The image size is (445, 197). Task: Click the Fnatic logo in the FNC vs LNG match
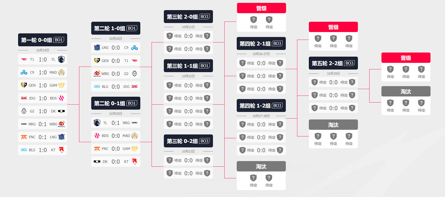[24, 137]
